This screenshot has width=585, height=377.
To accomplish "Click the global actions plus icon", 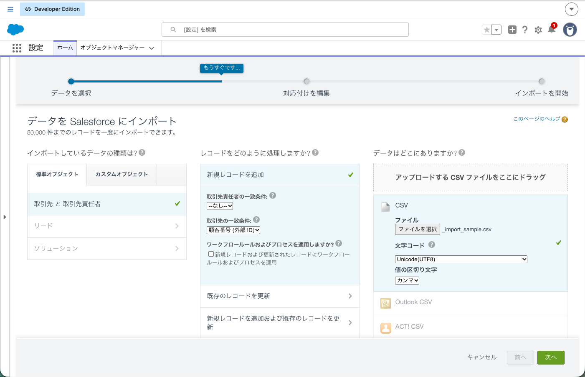I will [x=512, y=30].
